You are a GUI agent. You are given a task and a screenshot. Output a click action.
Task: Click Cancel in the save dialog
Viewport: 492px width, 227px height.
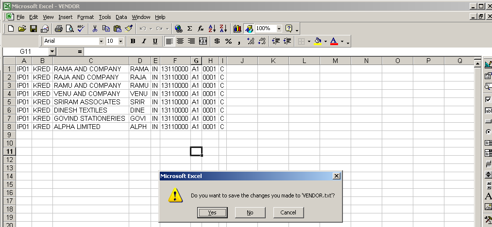tap(288, 212)
